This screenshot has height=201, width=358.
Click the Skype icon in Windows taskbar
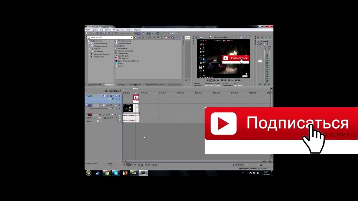[x=116, y=173]
